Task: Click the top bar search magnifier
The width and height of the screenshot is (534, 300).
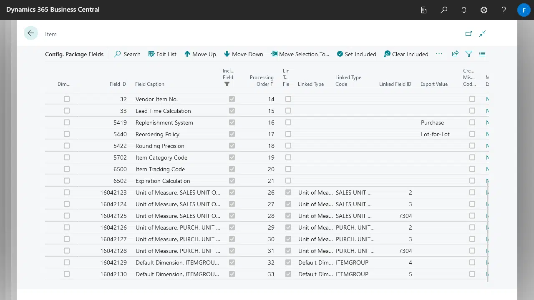Action: tap(443, 10)
